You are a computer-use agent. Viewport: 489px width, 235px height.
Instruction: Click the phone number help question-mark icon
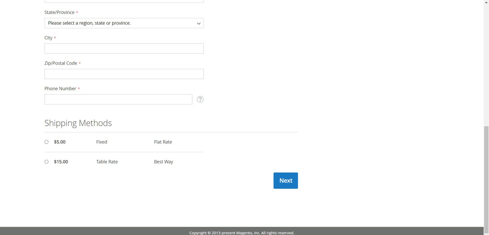point(200,99)
